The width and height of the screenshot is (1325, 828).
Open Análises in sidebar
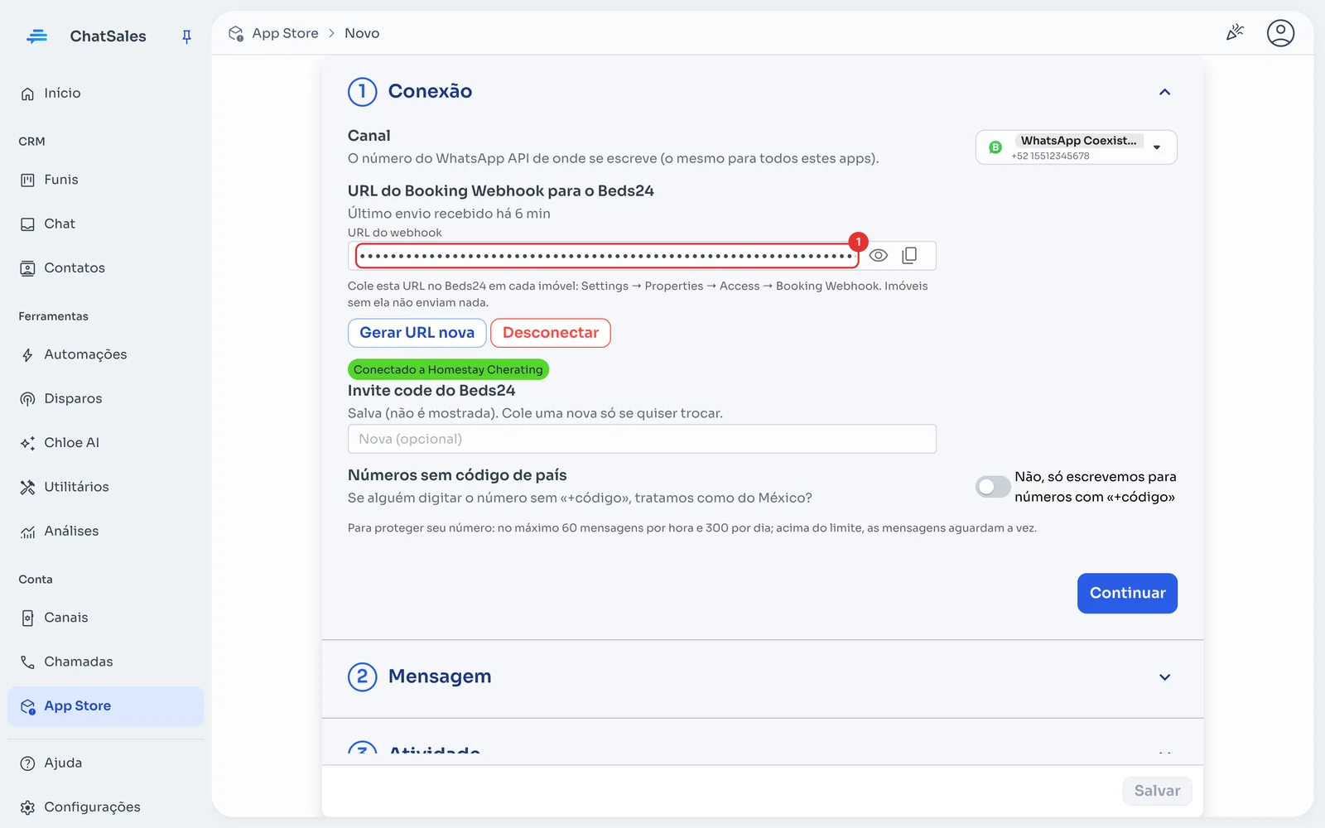tap(106, 532)
